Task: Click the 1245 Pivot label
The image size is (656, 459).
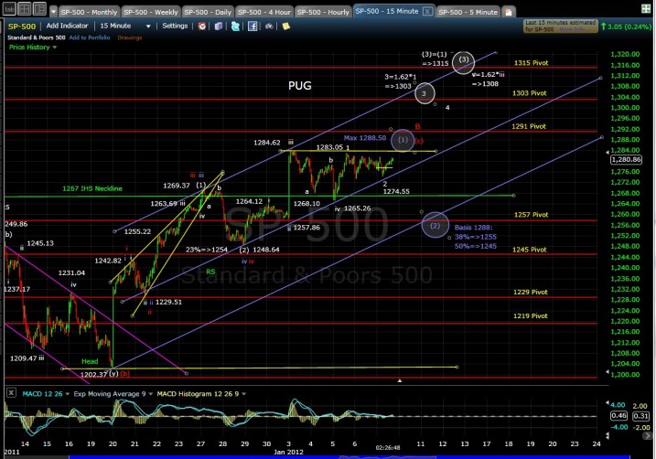Action: 529,250
